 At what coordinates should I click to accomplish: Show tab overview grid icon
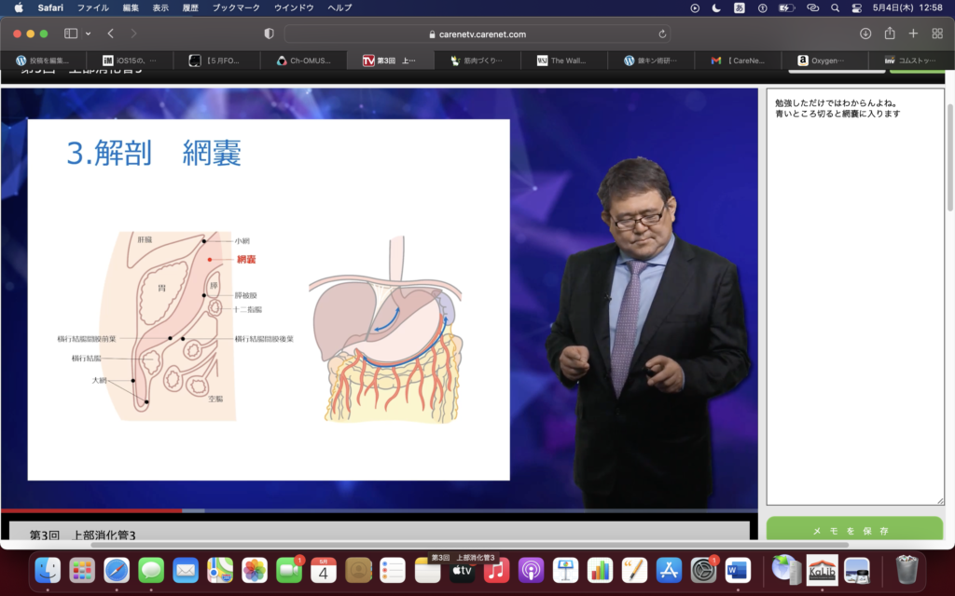point(937,34)
